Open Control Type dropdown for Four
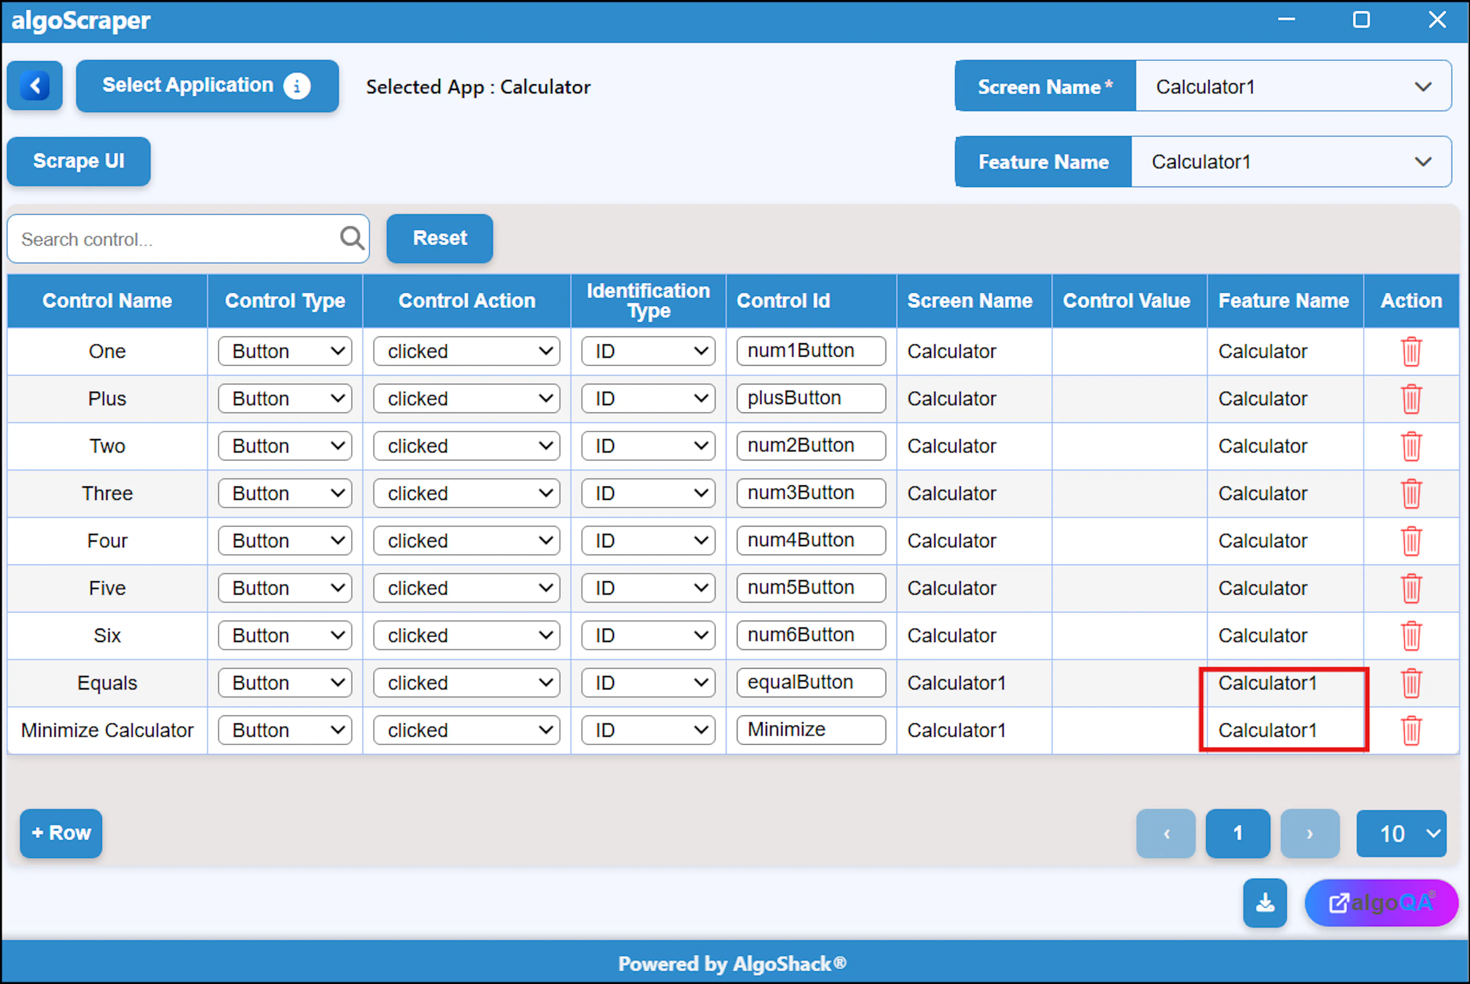The image size is (1470, 984). coord(285,541)
